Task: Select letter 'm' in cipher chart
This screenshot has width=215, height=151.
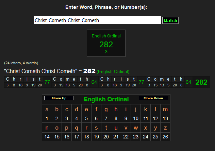Action: coord(165,110)
